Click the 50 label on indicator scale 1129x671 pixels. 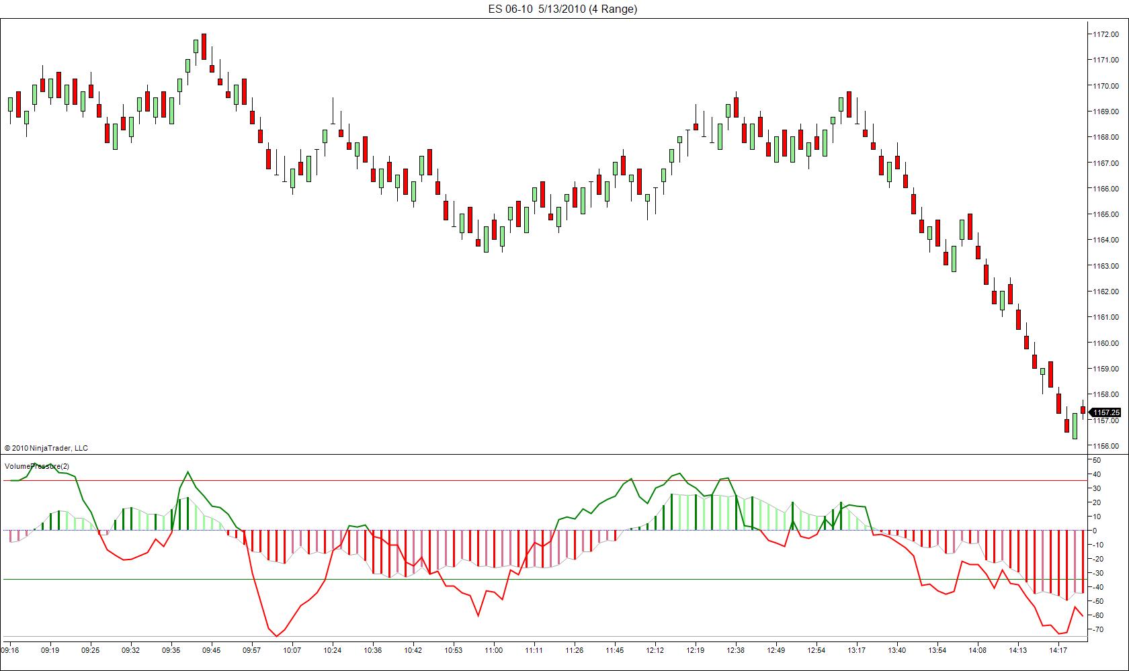(x=1097, y=461)
